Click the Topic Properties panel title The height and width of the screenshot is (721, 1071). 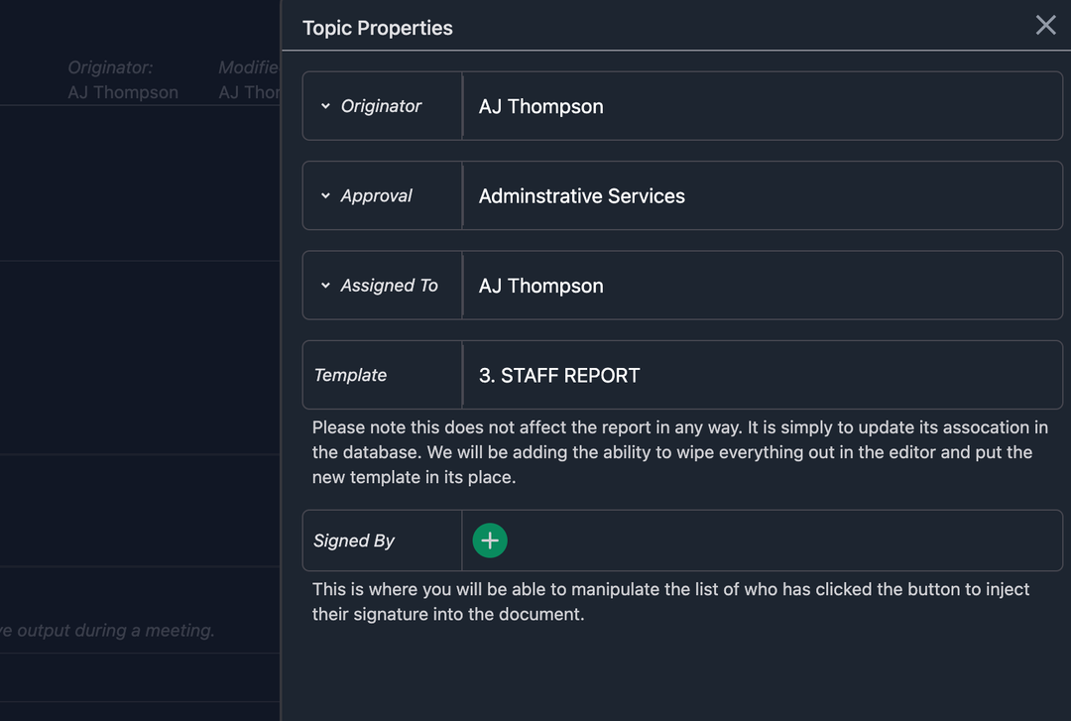tap(377, 28)
